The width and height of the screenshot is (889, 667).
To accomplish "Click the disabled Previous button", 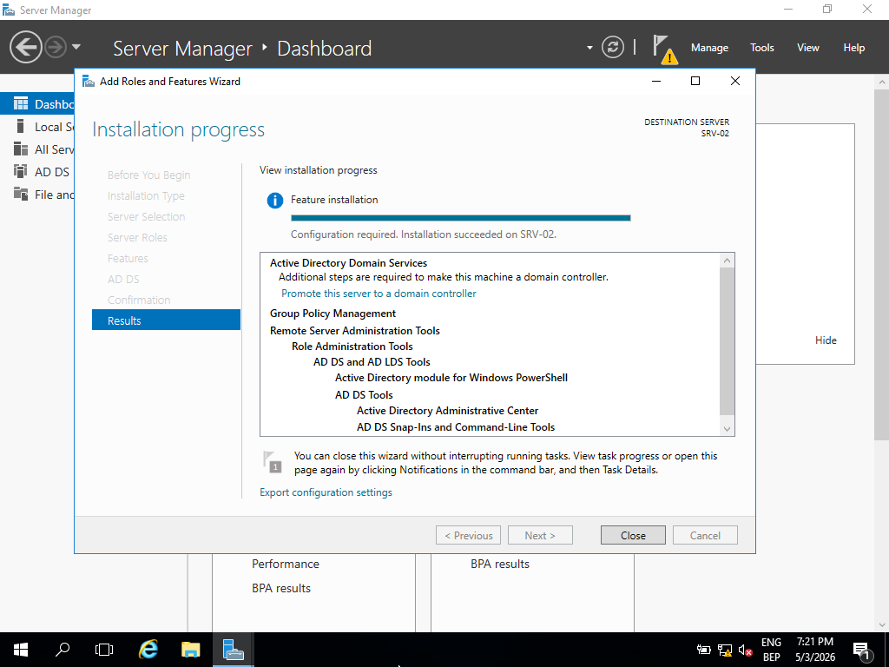I will (468, 535).
